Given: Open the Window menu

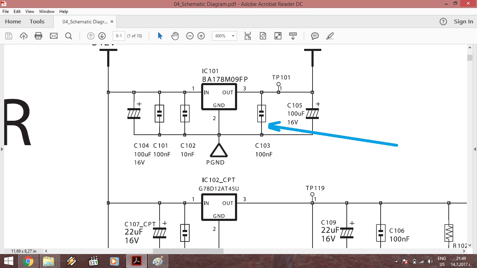Looking at the screenshot, I should click(x=47, y=12).
